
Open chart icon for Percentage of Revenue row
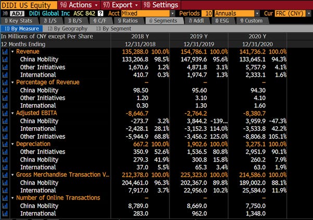coord(5,82)
